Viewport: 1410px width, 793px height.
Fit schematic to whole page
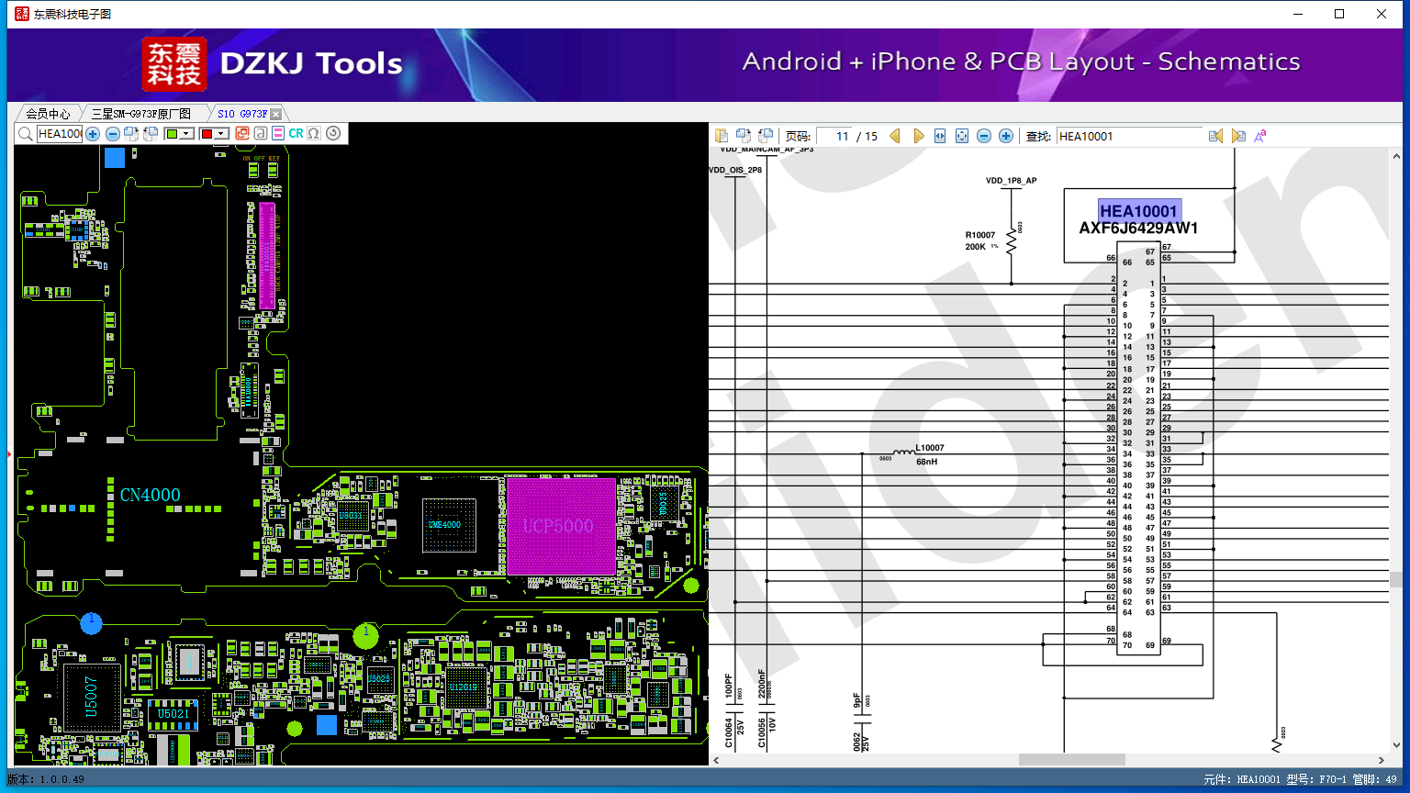pyautogui.click(x=962, y=136)
